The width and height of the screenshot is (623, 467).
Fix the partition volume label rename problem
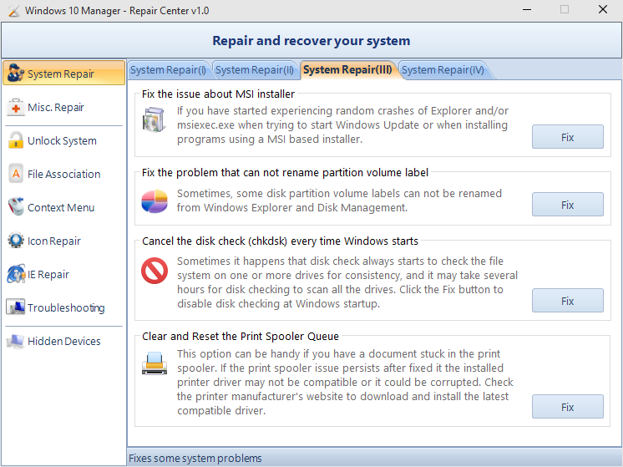click(567, 205)
